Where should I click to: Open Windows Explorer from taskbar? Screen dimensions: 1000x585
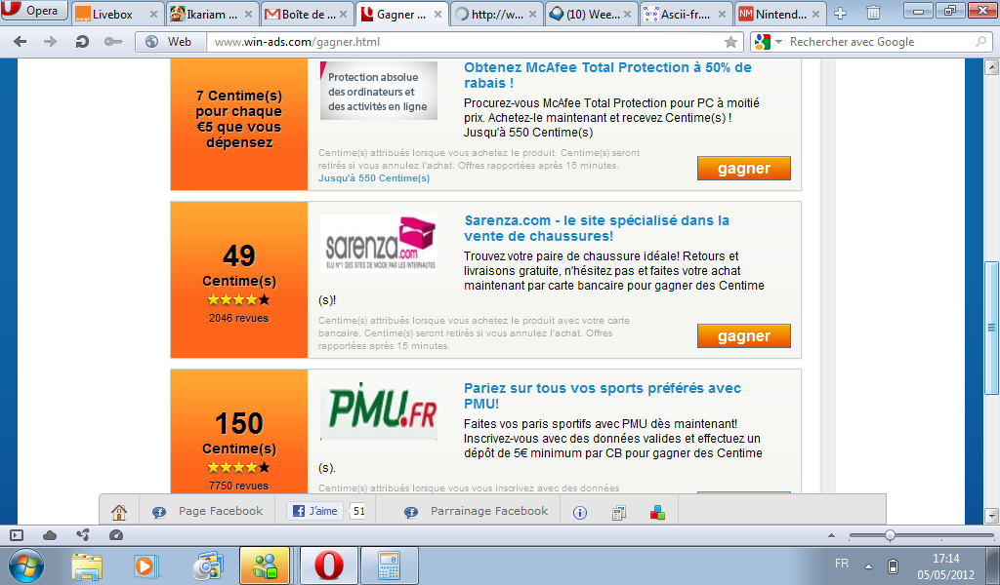point(87,565)
